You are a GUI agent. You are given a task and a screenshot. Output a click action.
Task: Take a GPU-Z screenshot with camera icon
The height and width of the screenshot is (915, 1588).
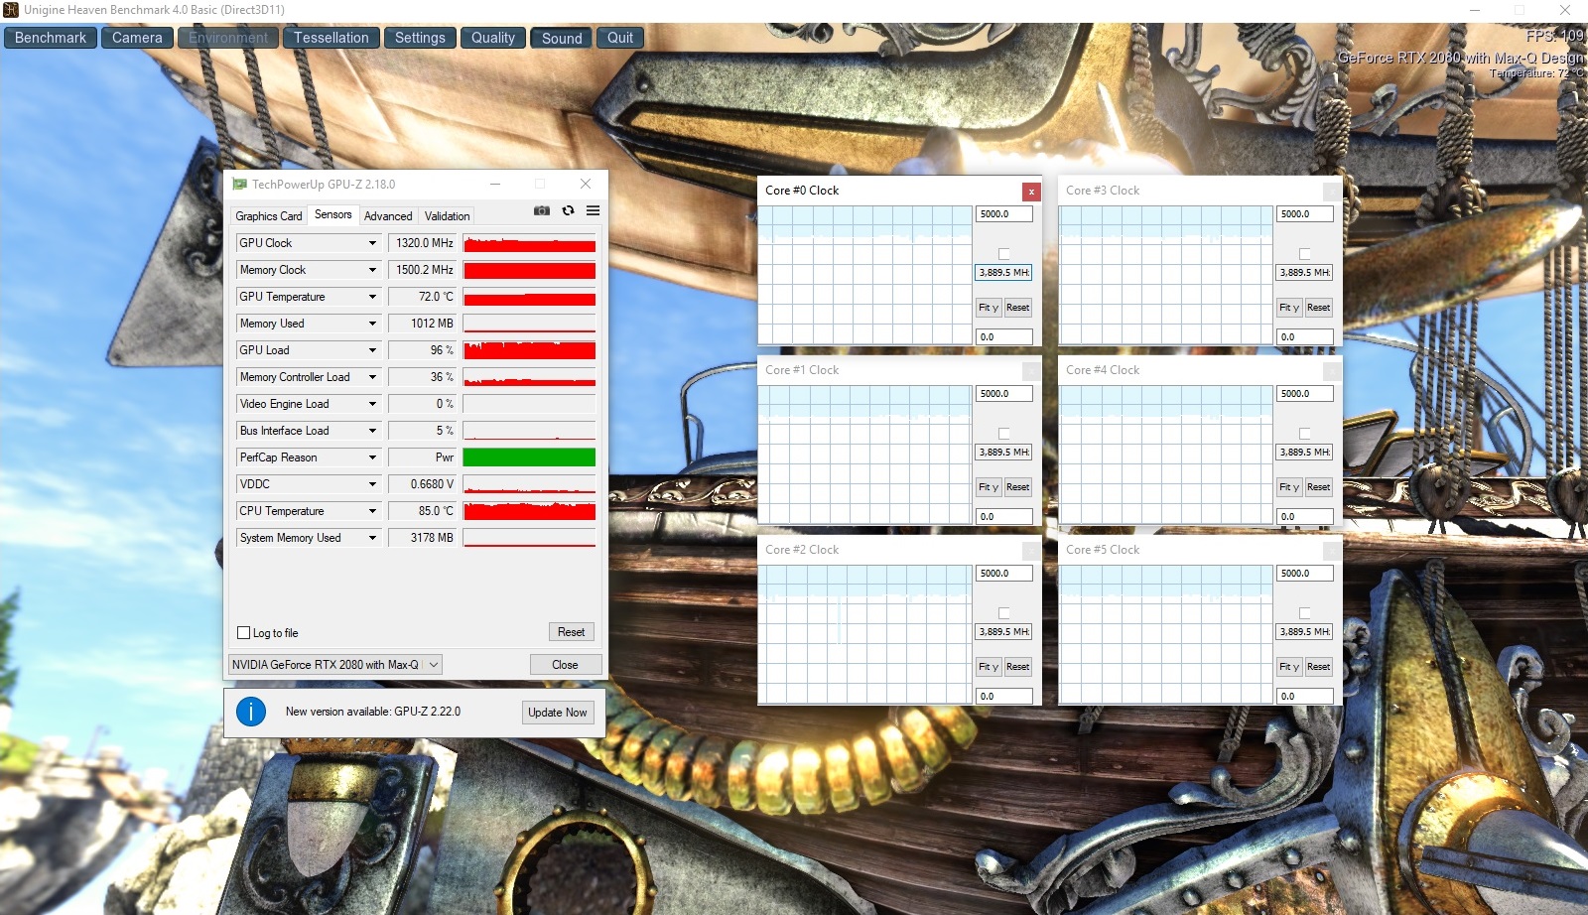pos(542,210)
